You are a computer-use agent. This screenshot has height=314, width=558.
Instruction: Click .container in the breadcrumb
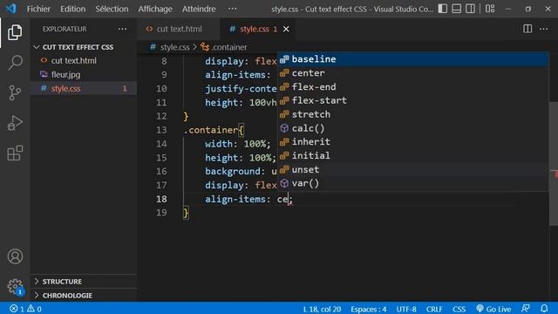[228, 47]
